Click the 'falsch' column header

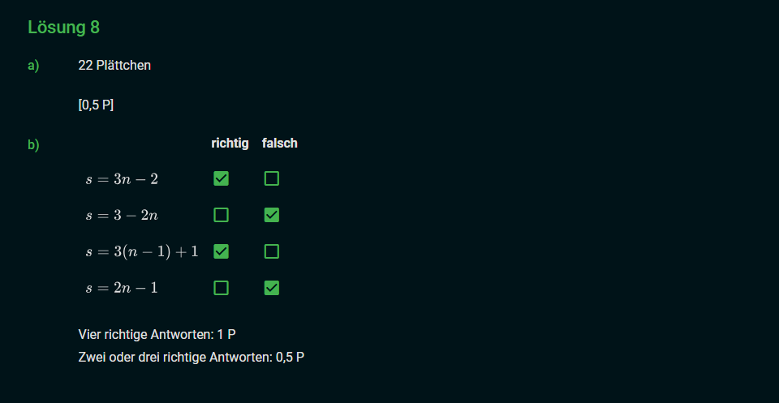tap(280, 144)
